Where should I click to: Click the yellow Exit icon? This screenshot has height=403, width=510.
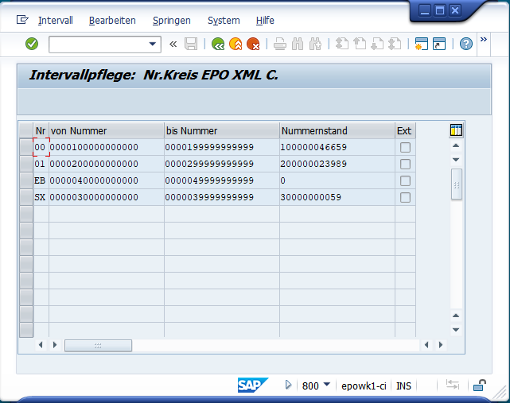pos(236,44)
